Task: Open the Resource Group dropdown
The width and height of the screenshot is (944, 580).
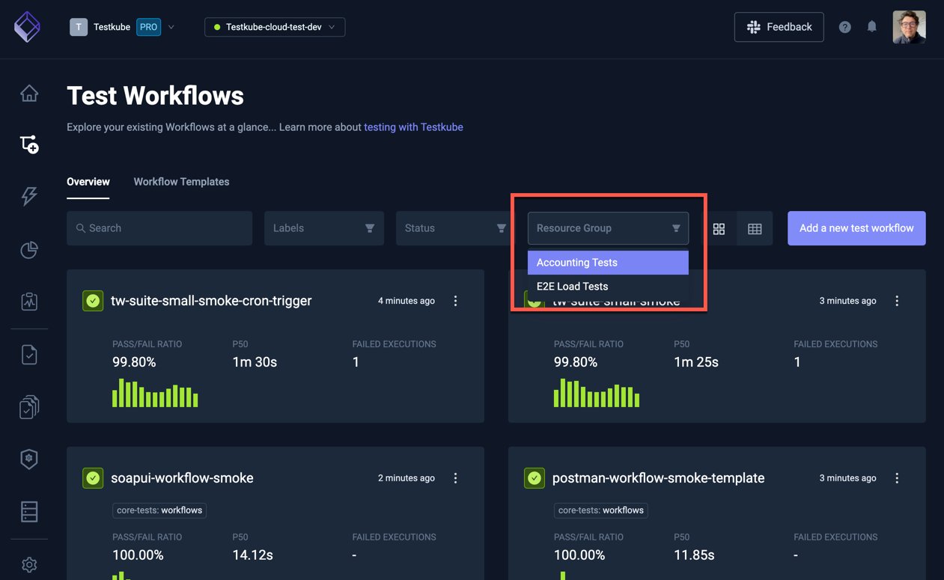Action: 608,228
